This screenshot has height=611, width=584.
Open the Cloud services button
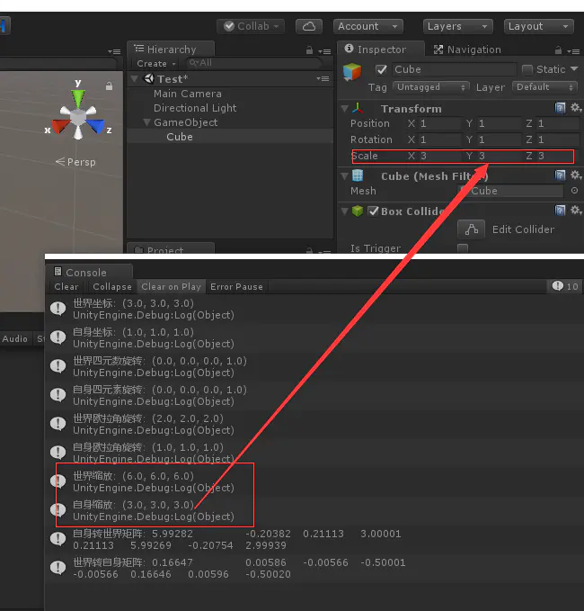309,26
